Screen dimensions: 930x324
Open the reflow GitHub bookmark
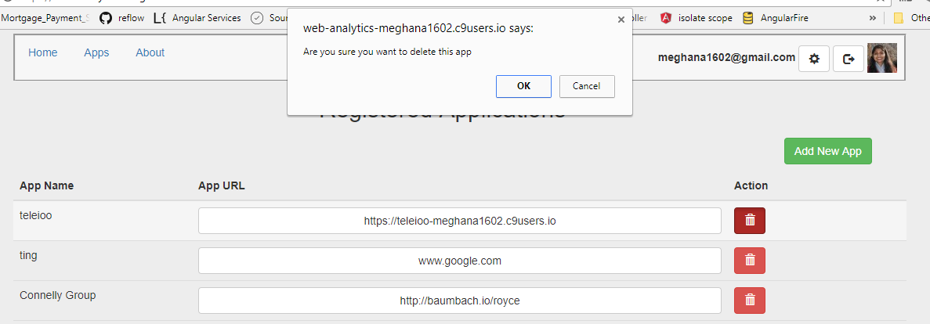point(122,18)
